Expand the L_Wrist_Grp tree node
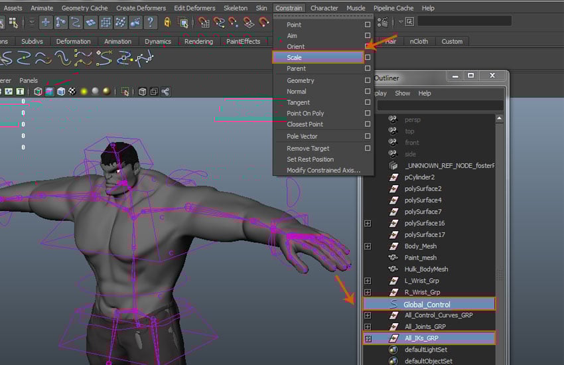564x365 pixels. [x=368, y=281]
